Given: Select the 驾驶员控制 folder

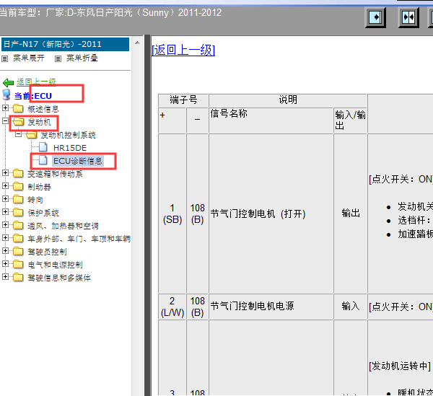Looking at the screenshot, I should click(47, 252).
